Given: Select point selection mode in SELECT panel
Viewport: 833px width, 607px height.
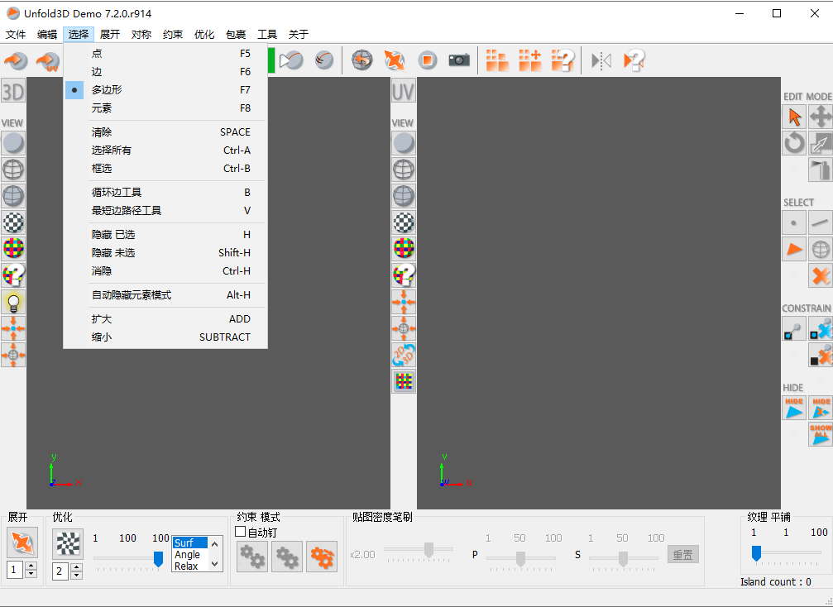Looking at the screenshot, I should point(793,223).
